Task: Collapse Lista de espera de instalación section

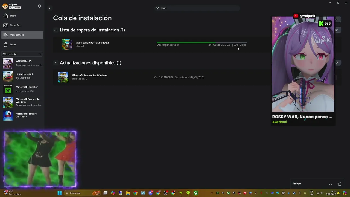Action: [x=56, y=30]
